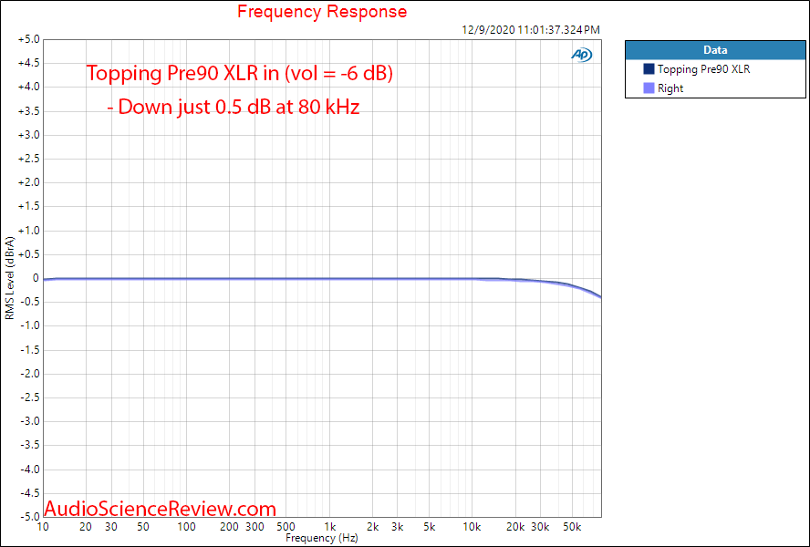Click the 500 Hz label on the frequency axis
This screenshot has height=547, width=810.
[286, 527]
